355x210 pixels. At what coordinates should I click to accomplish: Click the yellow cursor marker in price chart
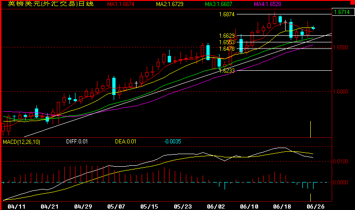coord(310,129)
